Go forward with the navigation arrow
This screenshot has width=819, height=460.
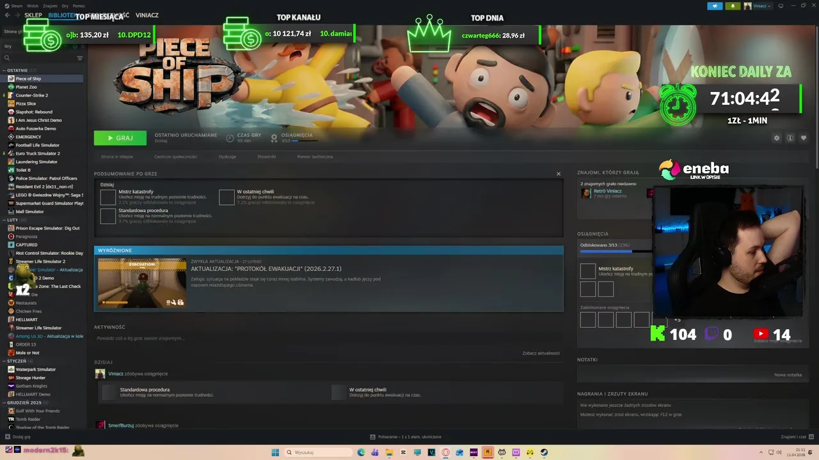(x=18, y=15)
